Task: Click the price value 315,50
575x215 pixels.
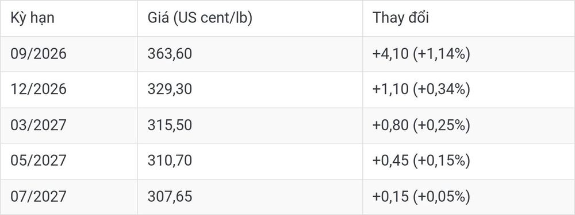Action: [170, 126]
